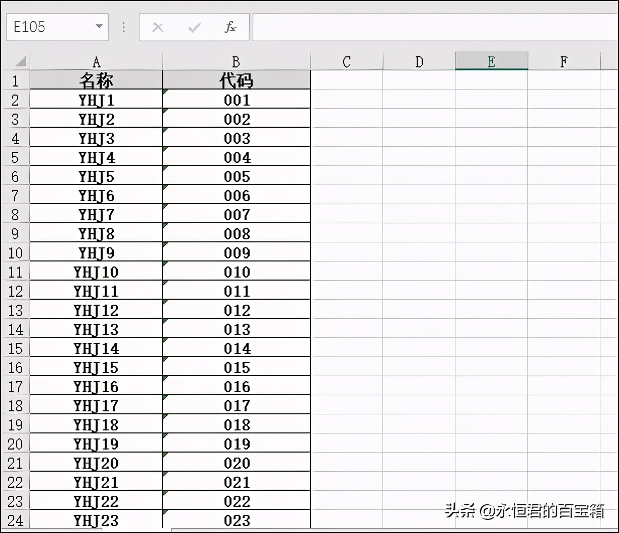Click the Select All corner triangle
This screenshot has height=533, width=619.
tap(20, 61)
